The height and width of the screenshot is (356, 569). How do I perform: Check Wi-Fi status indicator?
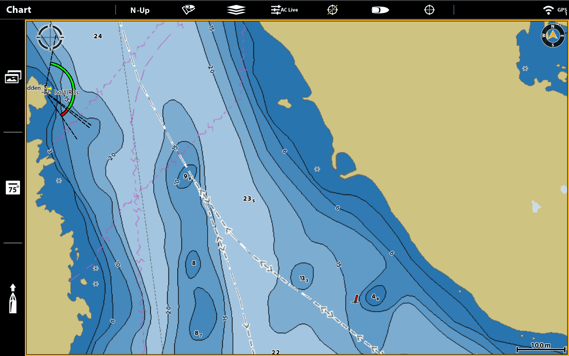[x=549, y=10]
